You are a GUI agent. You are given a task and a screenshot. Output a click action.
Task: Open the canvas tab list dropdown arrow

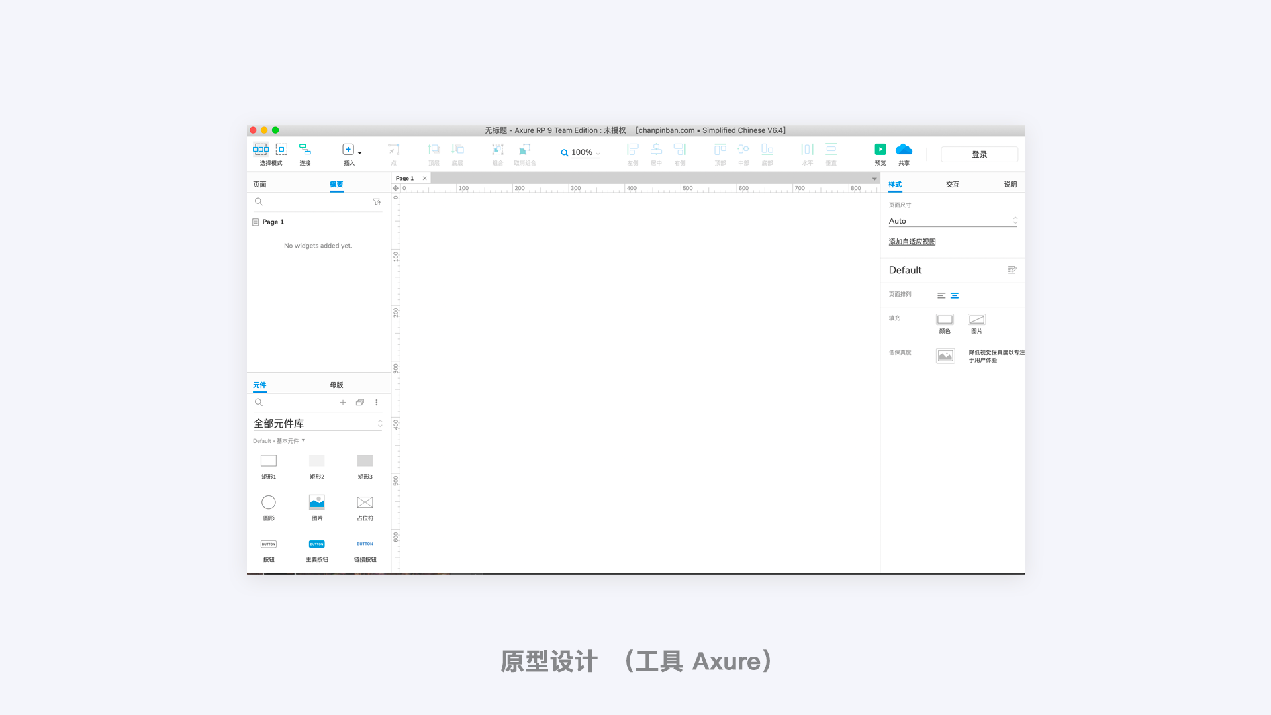click(874, 179)
